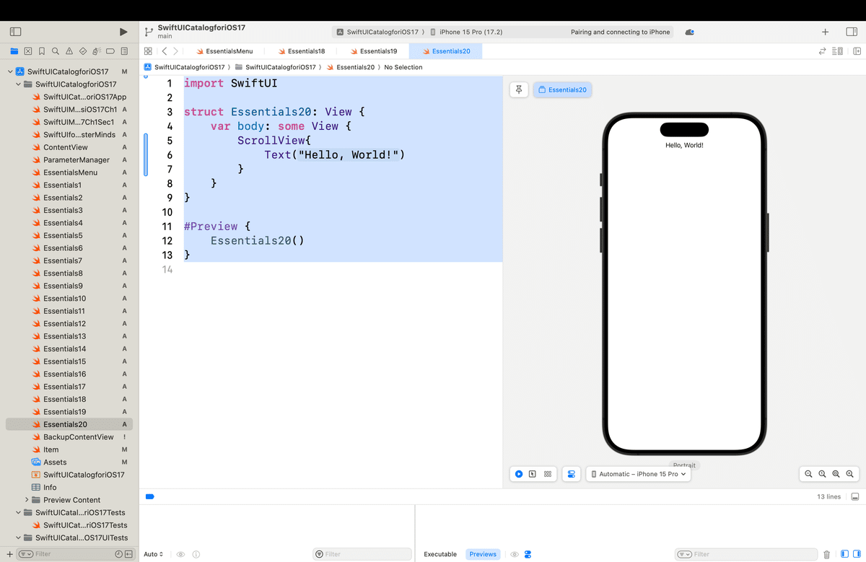Open the Source Control navigator icon
866x562 pixels.
(x=27, y=51)
